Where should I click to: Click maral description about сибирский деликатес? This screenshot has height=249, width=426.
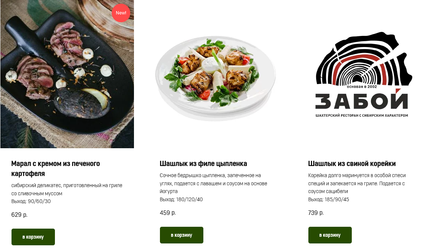[x=67, y=189]
